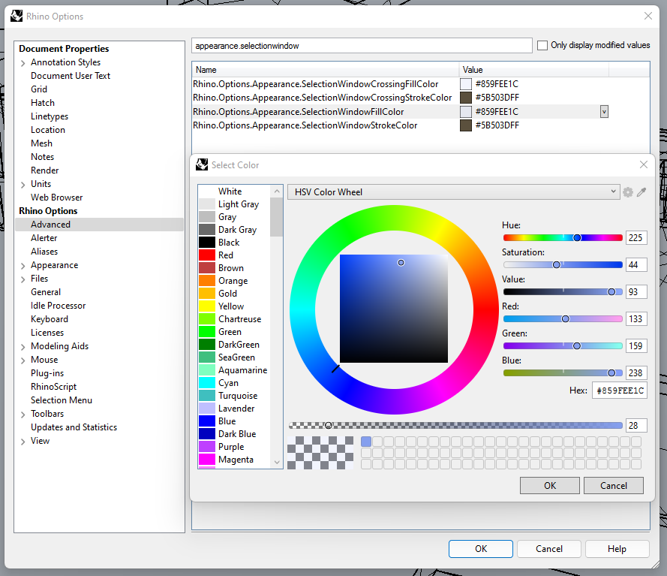Select the eyedropper to sample a color
This screenshot has width=667, height=576.
point(641,192)
